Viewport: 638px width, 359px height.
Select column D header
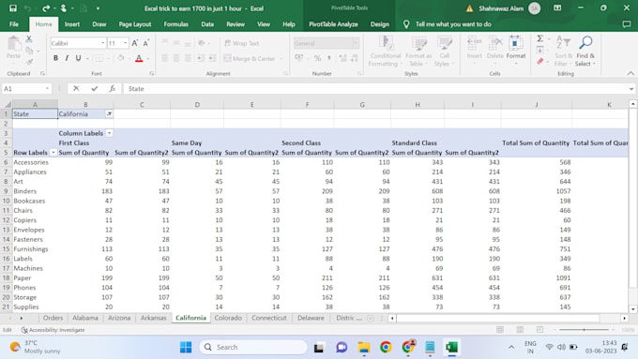(197, 104)
